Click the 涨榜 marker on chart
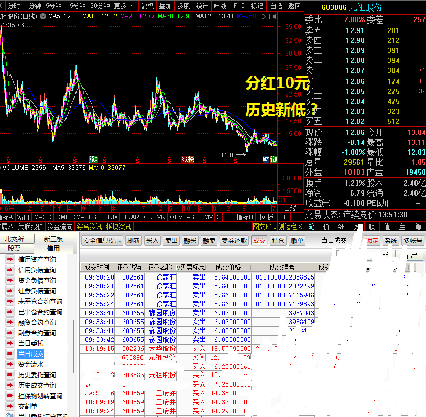426x417 pixels. pos(188,159)
